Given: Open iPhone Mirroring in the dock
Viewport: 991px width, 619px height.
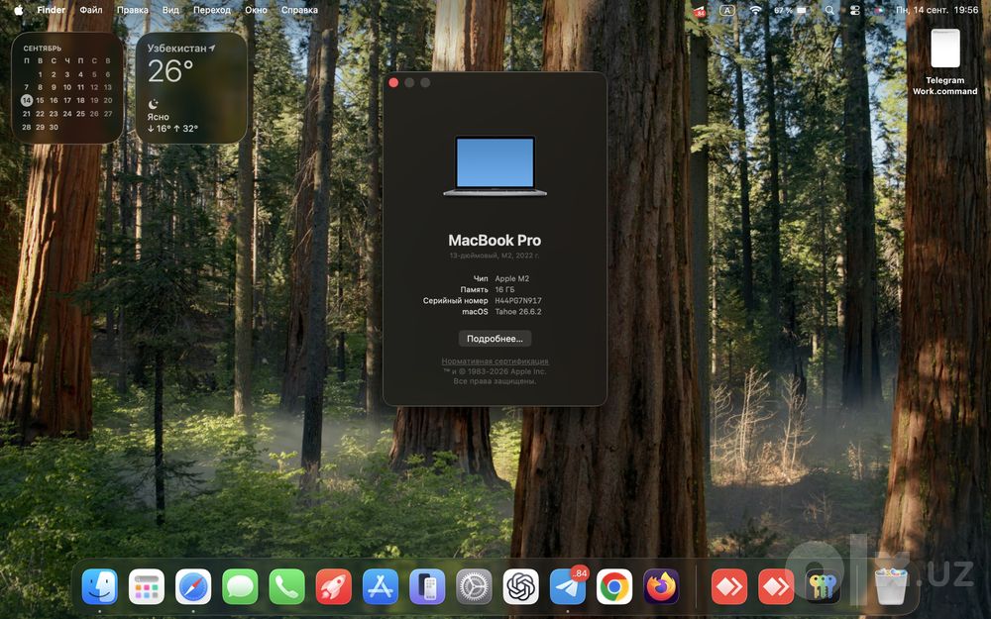Looking at the screenshot, I should tap(427, 586).
